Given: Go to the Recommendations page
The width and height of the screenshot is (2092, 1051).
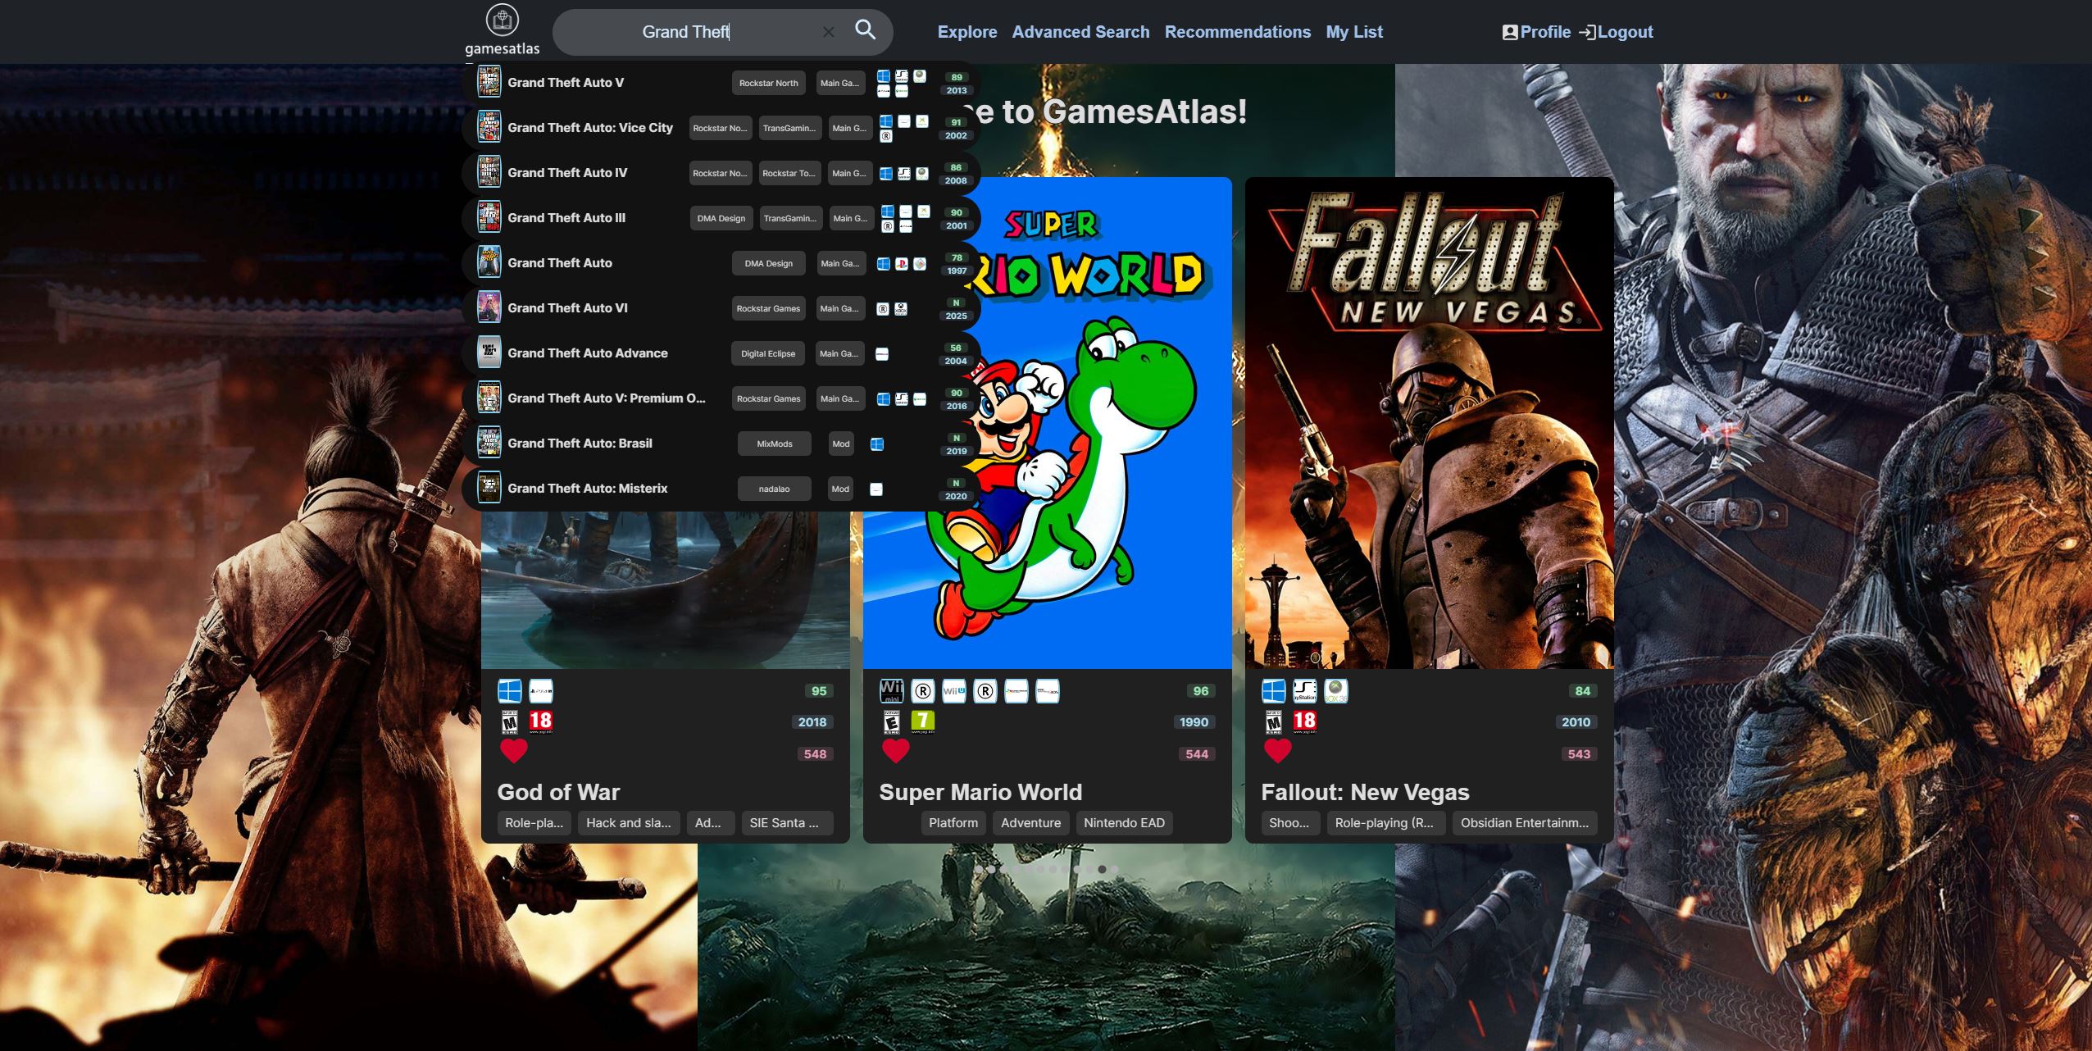Looking at the screenshot, I should (1237, 32).
